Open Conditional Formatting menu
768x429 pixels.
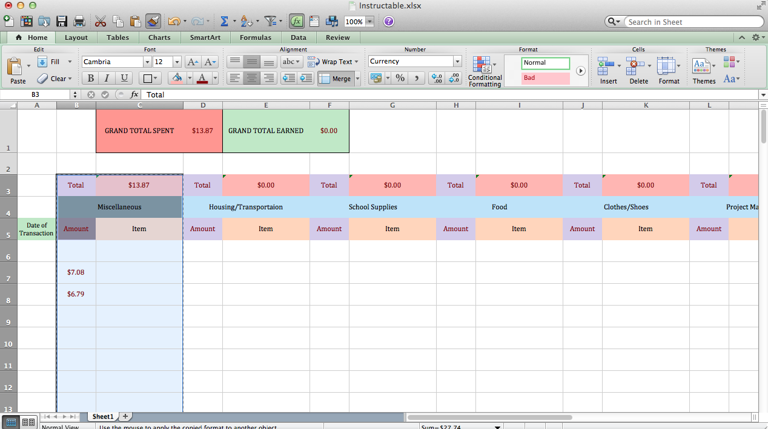coord(485,71)
